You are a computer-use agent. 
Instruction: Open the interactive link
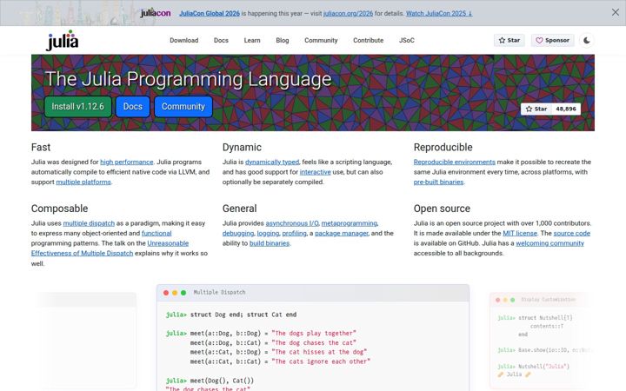point(315,172)
